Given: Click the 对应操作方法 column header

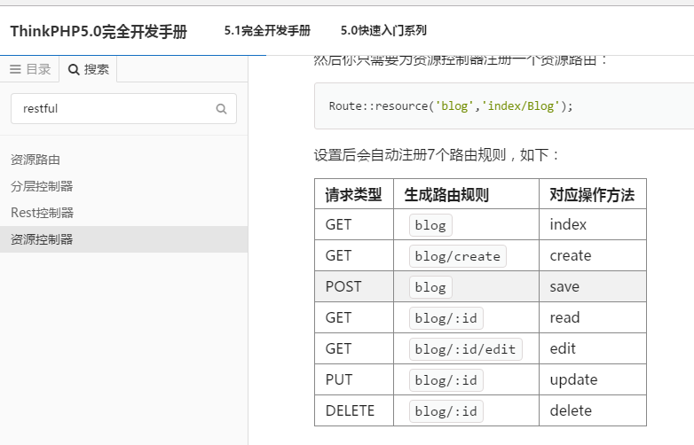Looking at the screenshot, I should (x=592, y=194).
